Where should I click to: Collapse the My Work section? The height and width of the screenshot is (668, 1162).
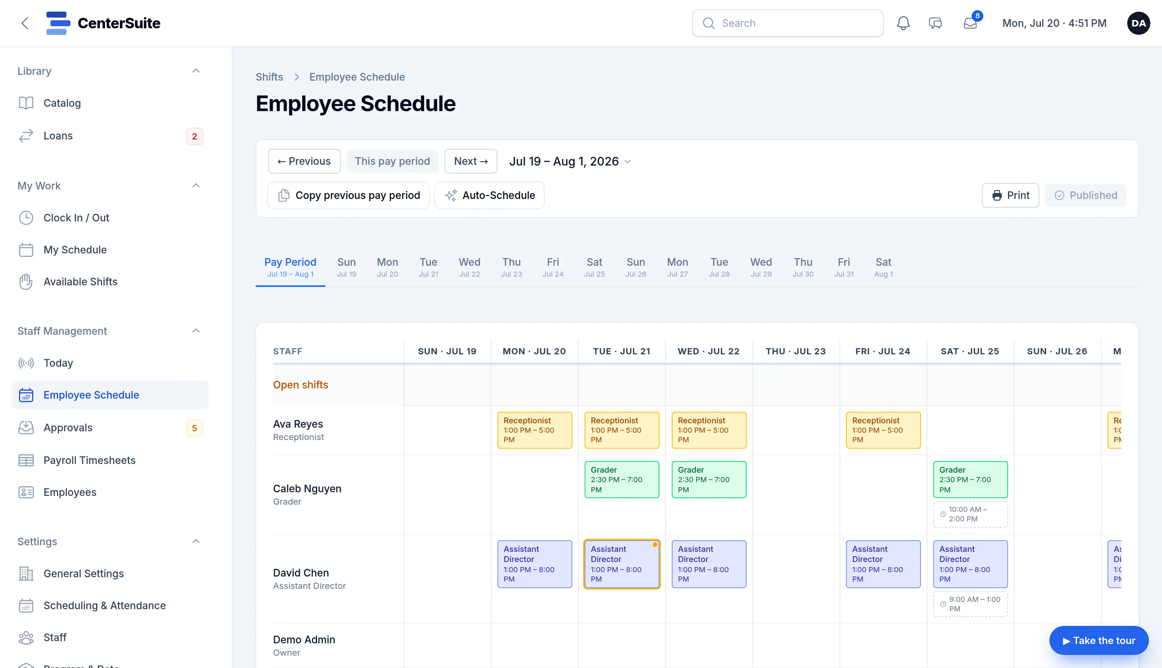[196, 186]
